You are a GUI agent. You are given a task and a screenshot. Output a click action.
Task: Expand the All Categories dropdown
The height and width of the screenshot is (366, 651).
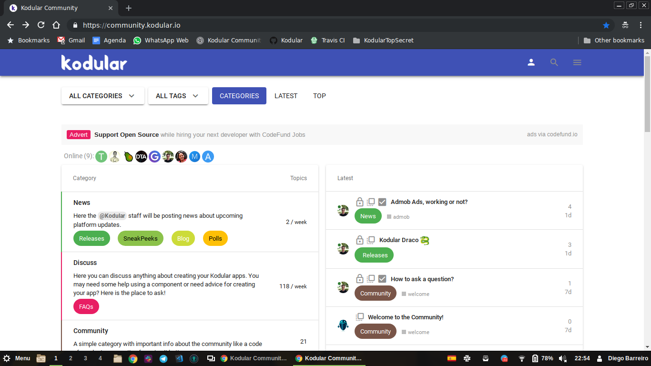[x=102, y=96]
